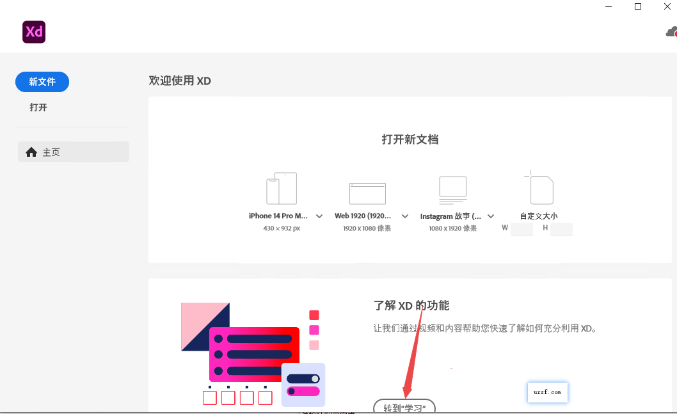Screen dimensions: 677x414
Task: Select the Web 1920 artboard icon
Action: click(x=367, y=193)
